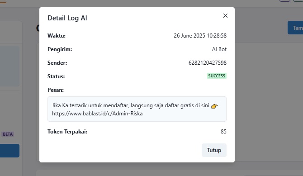
Task: Click the blue sidebar button below BETA
Action: click(x=9, y=151)
